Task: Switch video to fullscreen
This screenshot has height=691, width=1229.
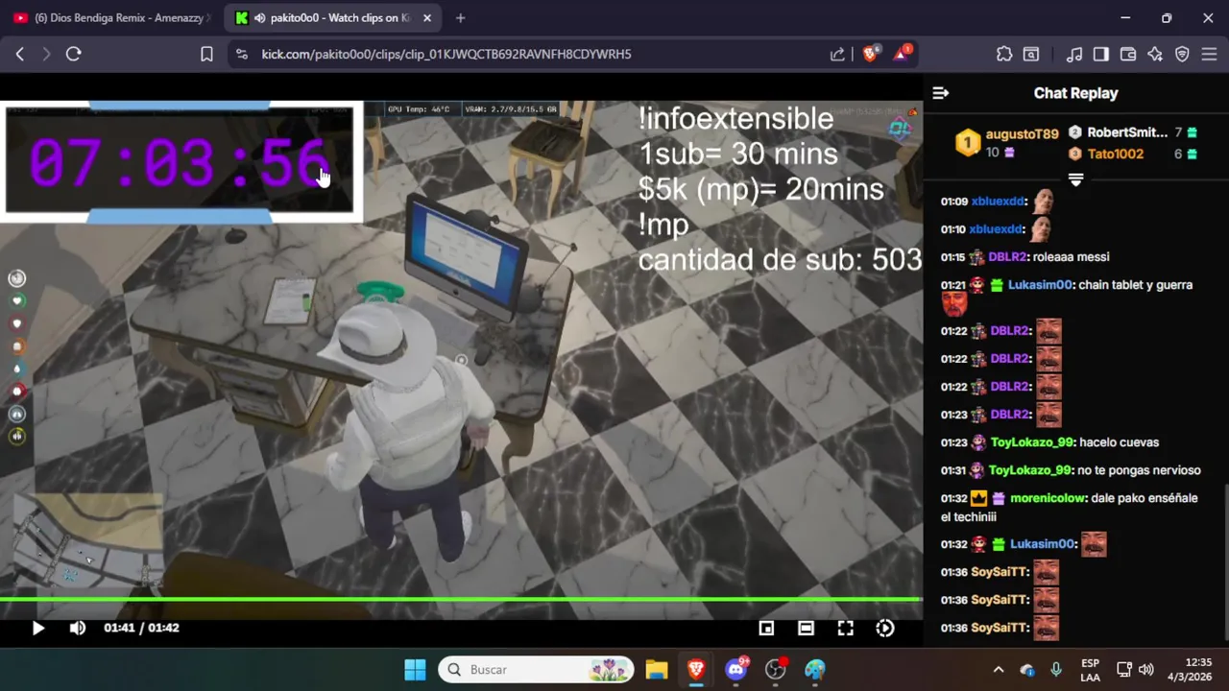Action: point(845,628)
